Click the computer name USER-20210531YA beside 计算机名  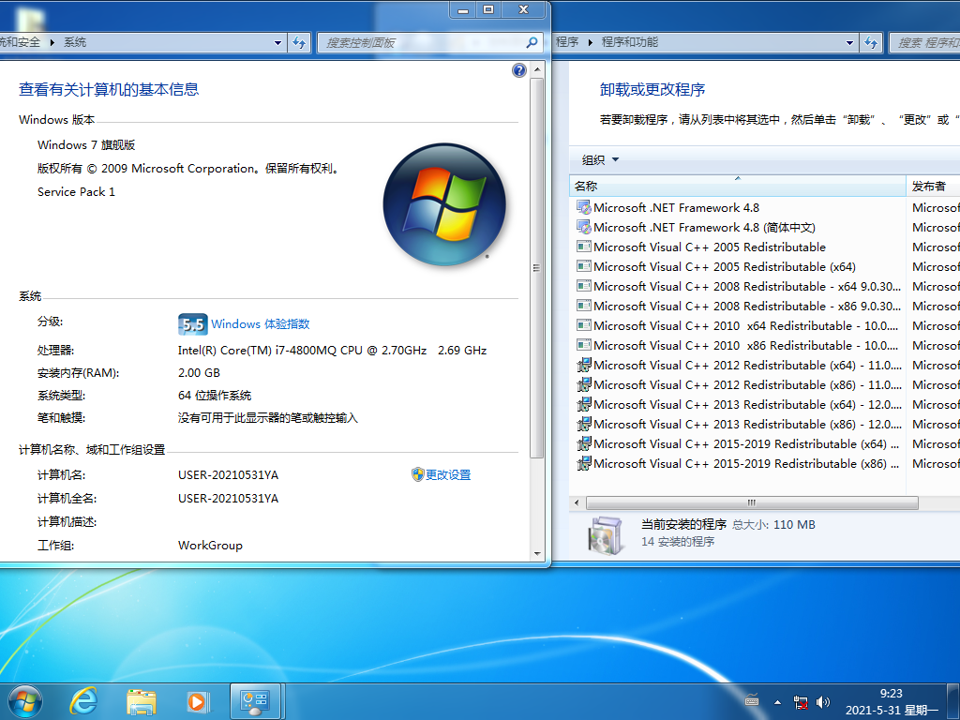click(x=229, y=474)
